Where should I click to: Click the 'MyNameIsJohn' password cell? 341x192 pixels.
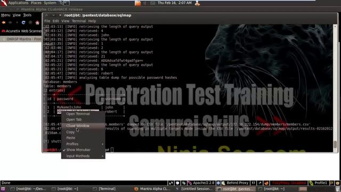pos(69,107)
